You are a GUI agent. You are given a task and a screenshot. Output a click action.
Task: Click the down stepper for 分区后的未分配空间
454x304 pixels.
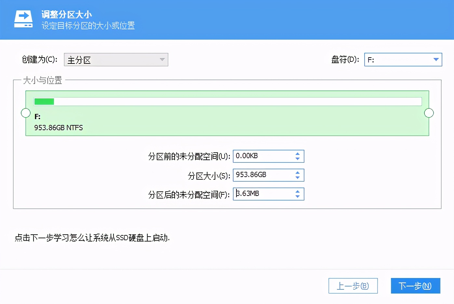tap(297, 197)
